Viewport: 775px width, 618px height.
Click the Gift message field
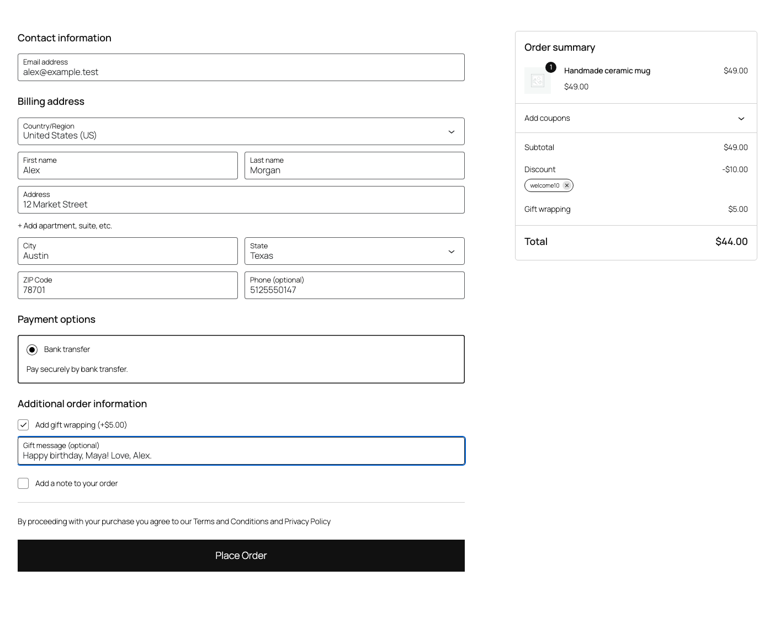pyautogui.click(x=241, y=451)
